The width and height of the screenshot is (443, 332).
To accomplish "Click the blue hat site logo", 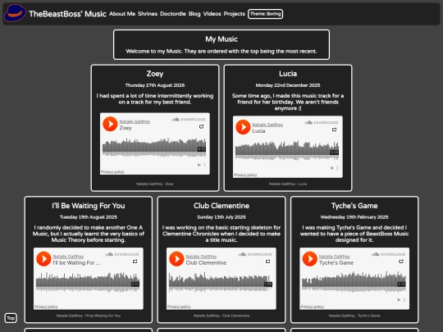I will point(15,13).
